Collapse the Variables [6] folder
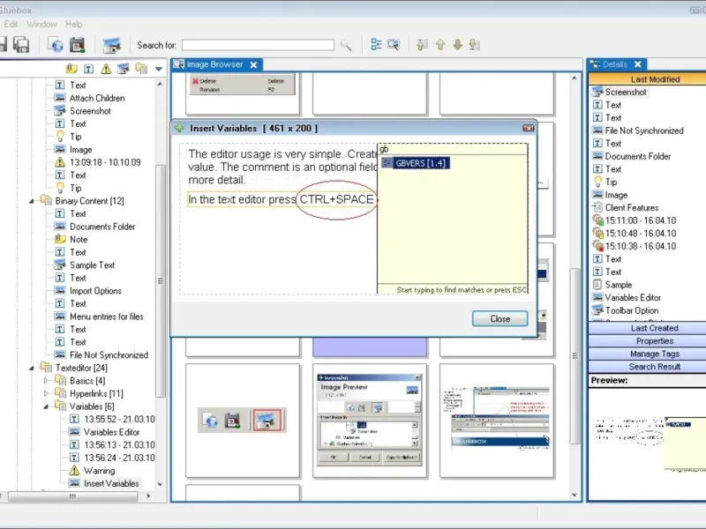The width and height of the screenshot is (706, 529). coord(47,406)
